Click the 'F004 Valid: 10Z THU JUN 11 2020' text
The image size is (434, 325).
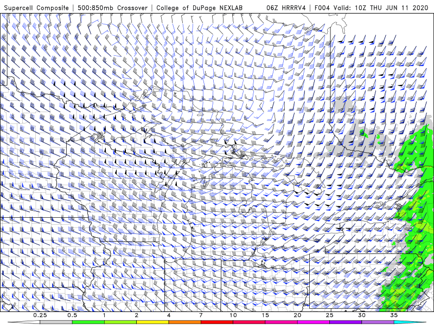point(372,8)
